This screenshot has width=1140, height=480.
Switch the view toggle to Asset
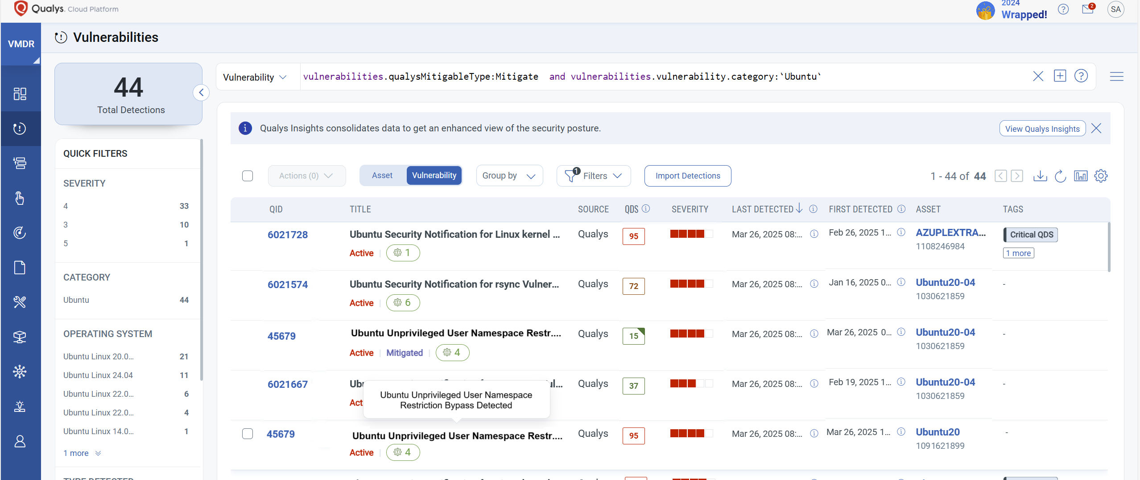382,175
